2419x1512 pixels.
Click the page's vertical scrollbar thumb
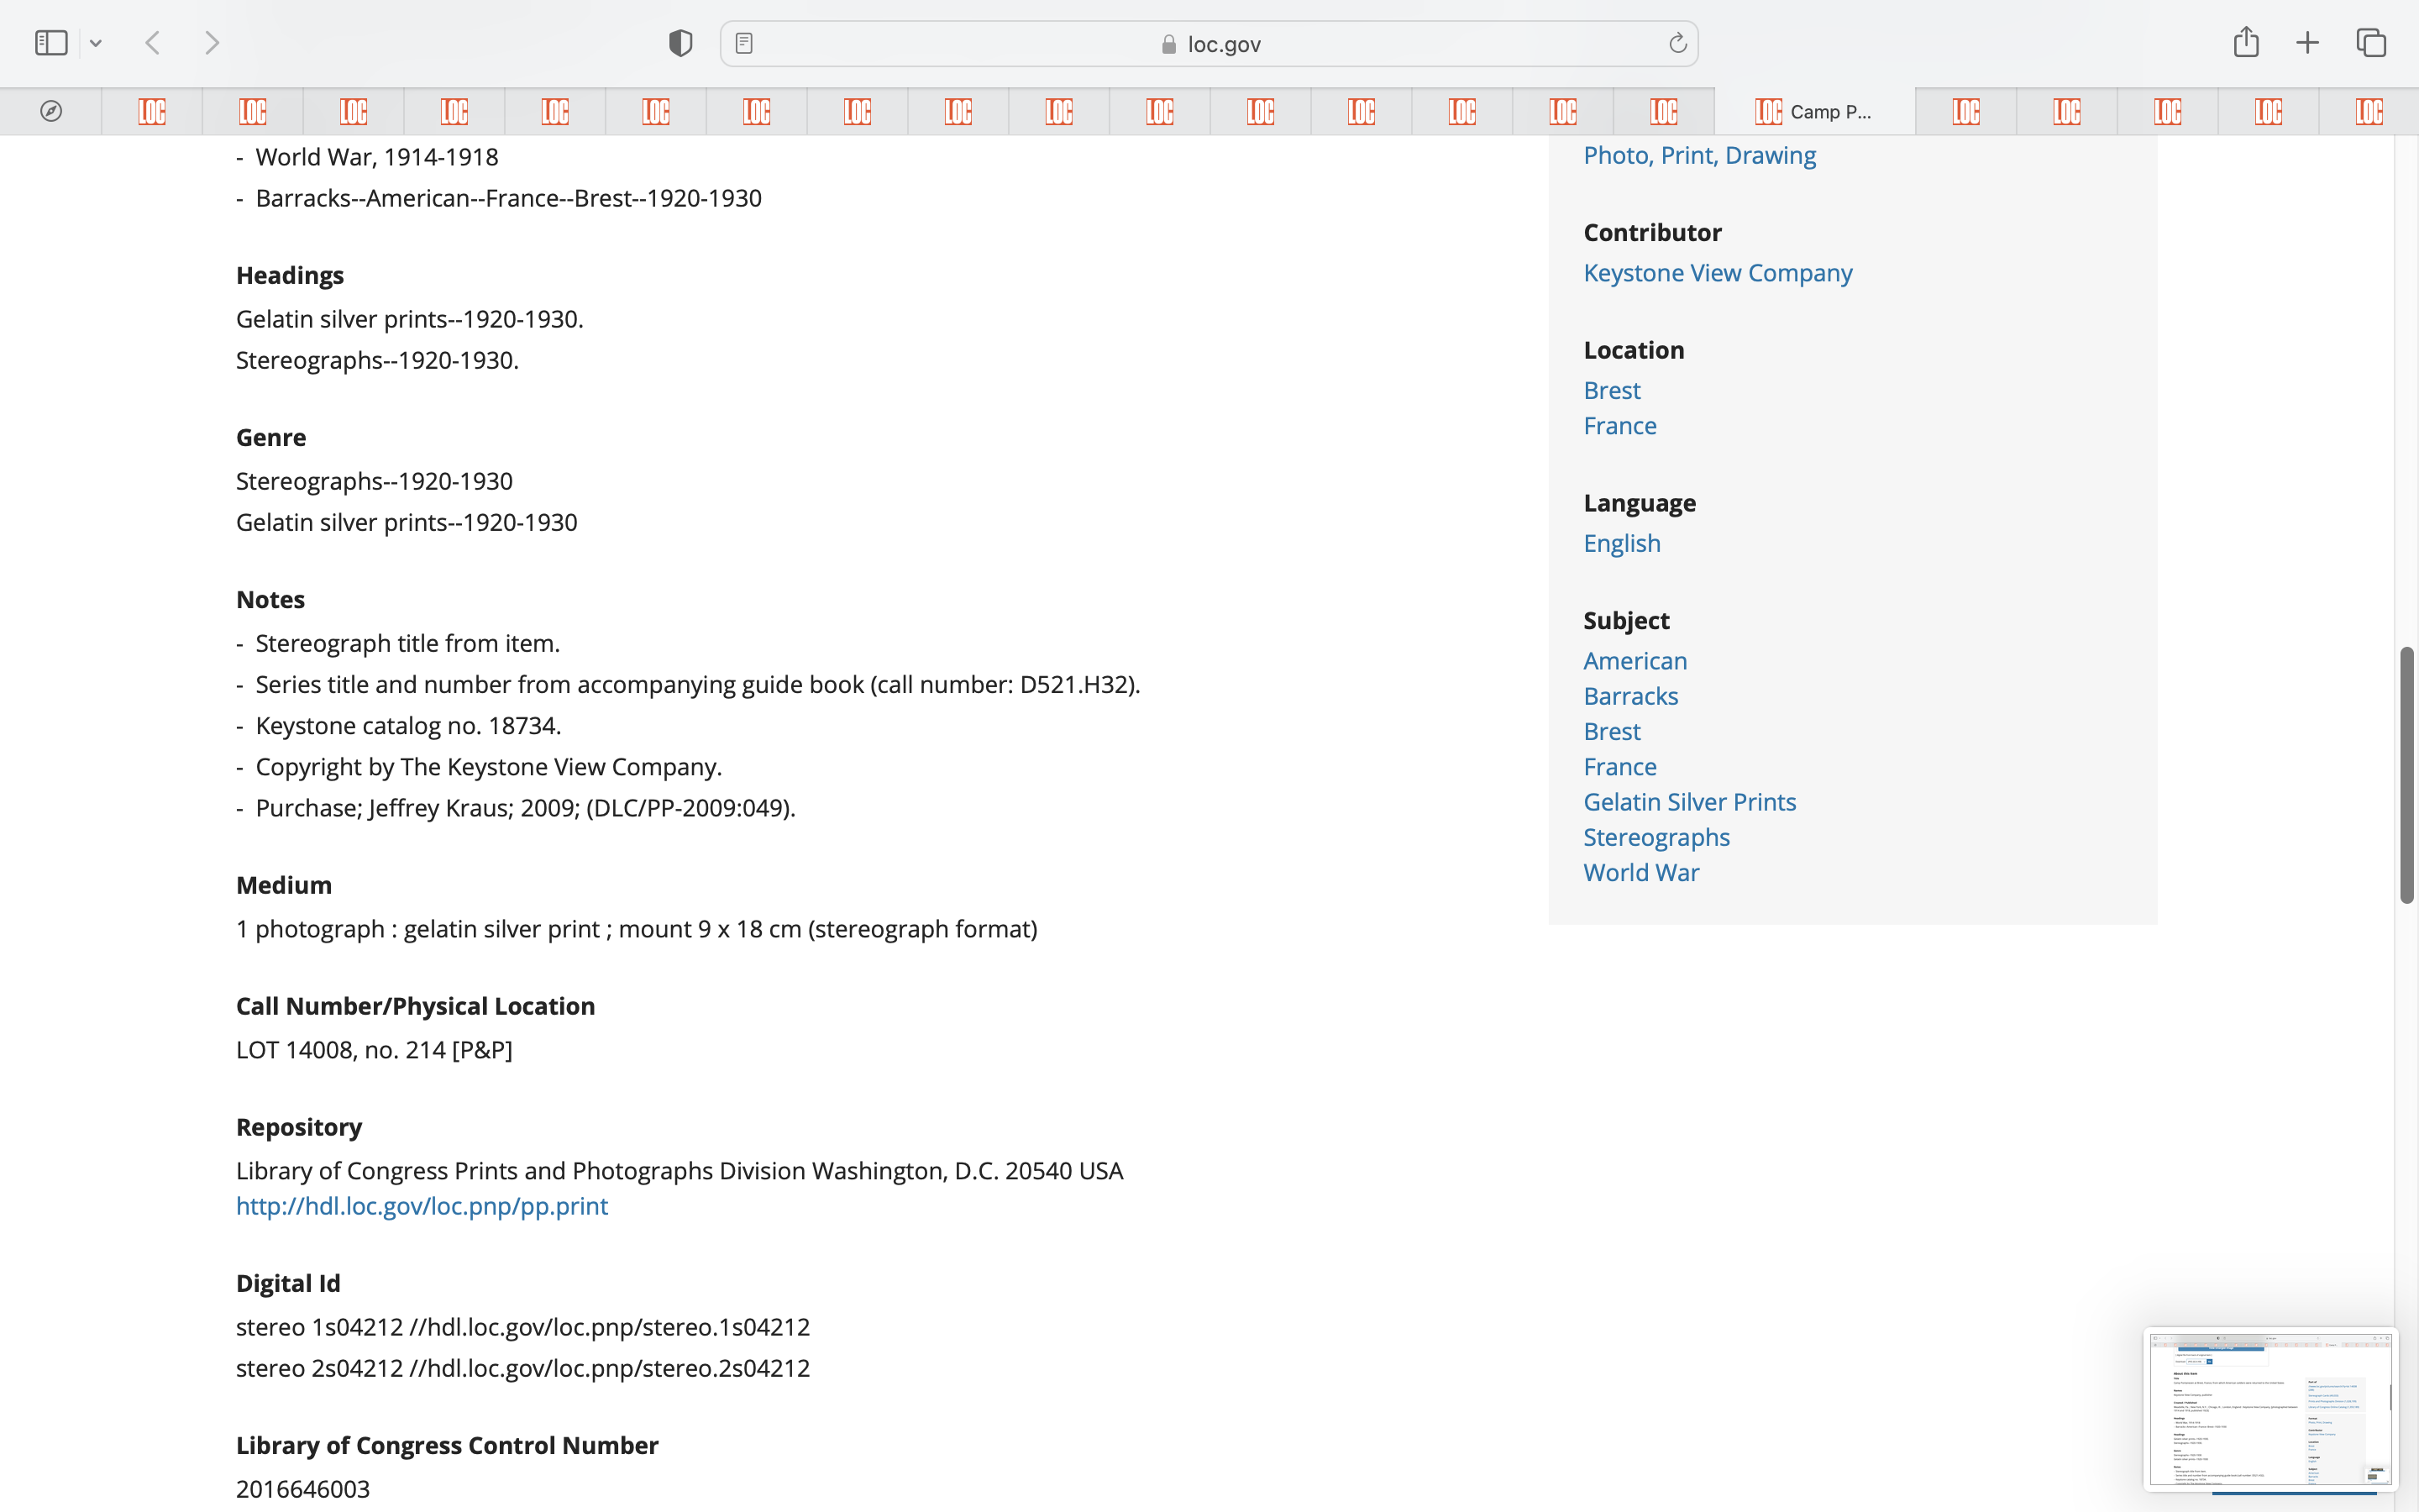(2406, 775)
